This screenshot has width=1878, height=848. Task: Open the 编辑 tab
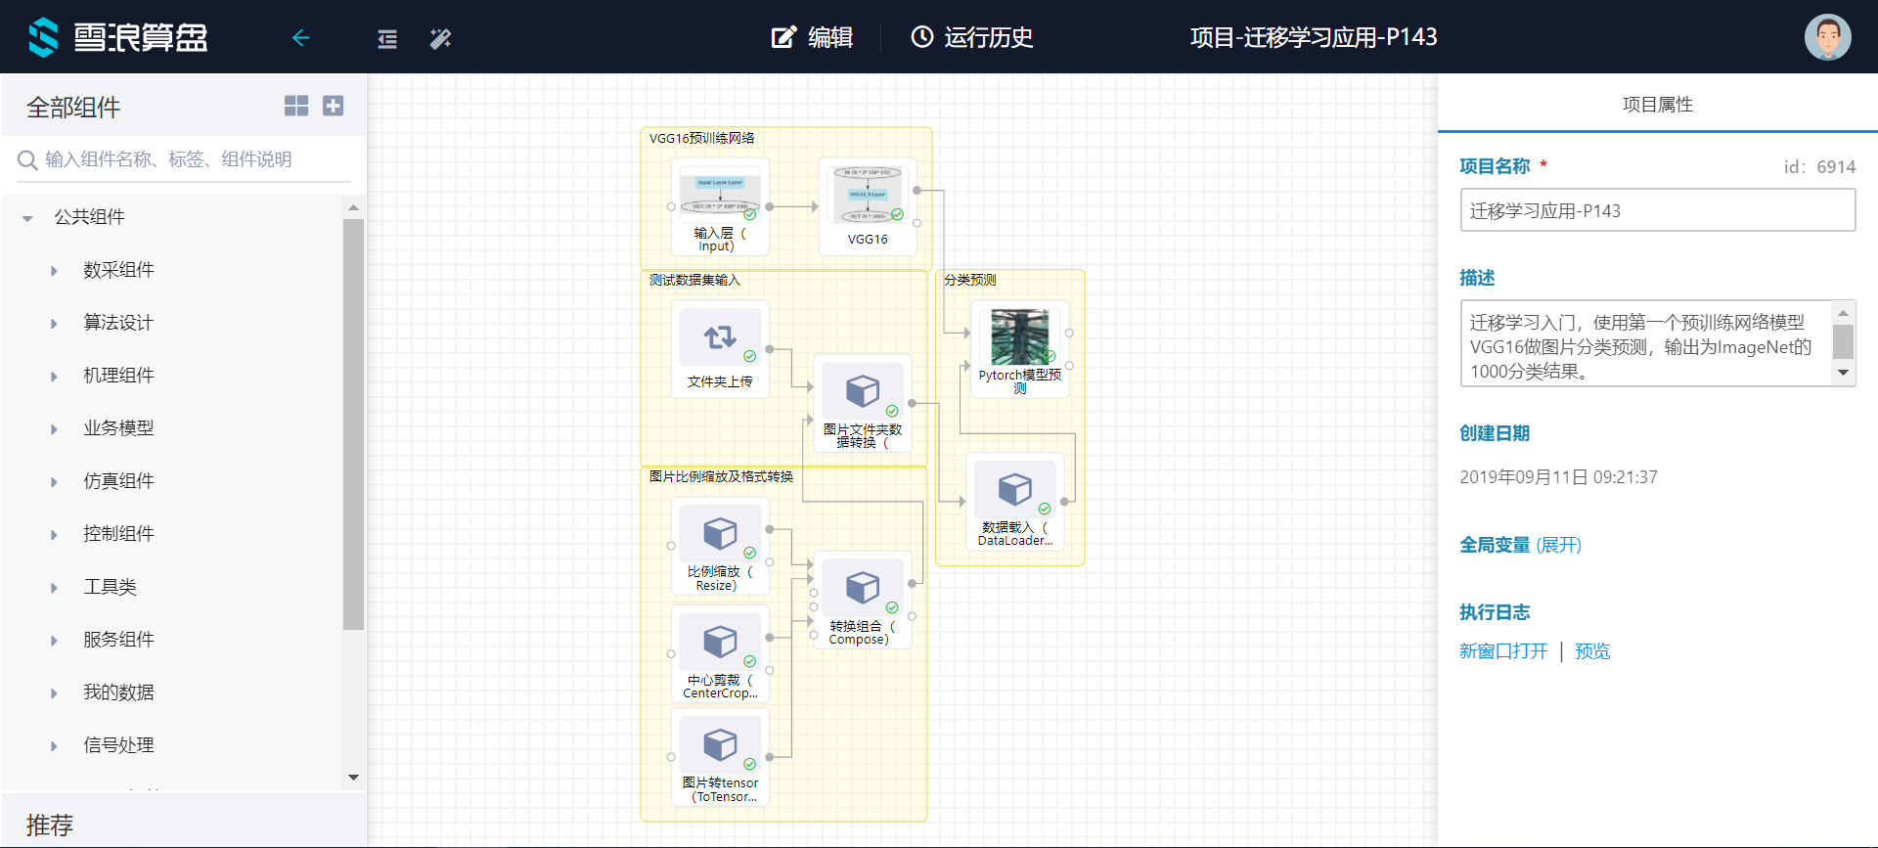tap(813, 37)
